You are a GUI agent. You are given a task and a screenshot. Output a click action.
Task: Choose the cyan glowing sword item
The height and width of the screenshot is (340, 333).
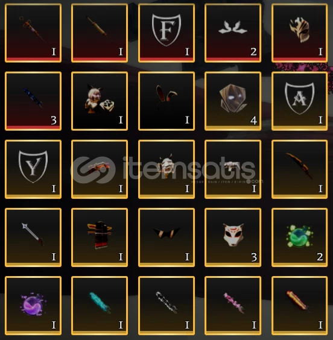[100, 306]
